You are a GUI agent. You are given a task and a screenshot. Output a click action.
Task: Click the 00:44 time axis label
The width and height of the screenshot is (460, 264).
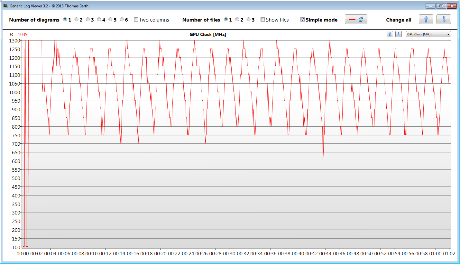click(326, 254)
